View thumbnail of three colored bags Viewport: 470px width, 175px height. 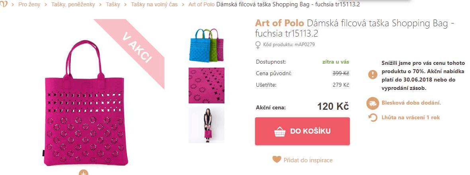(207, 45)
